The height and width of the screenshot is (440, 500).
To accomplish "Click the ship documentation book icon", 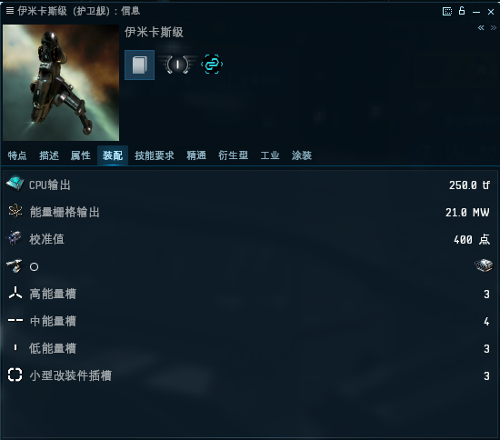I will pyautogui.click(x=139, y=65).
